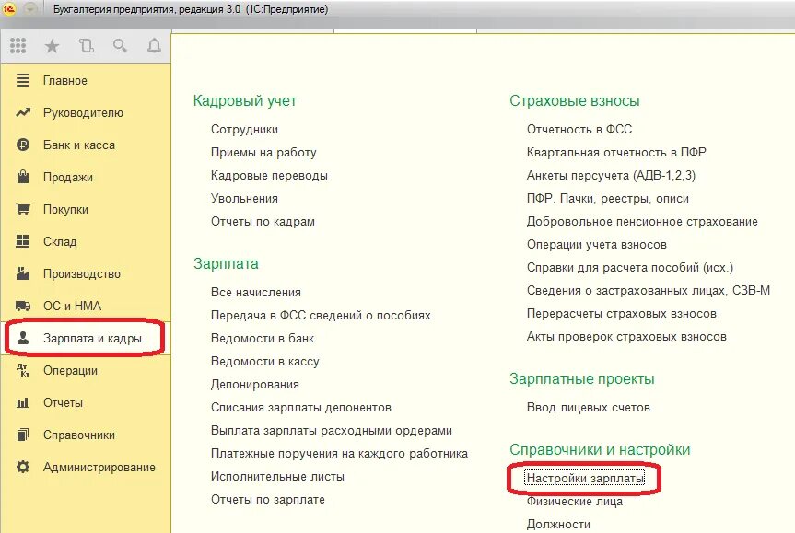The width and height of the screenshot is (795, 533).
Task: Open Выплата зарплаты расходными ордерами
Action: [x=332, y=431]
